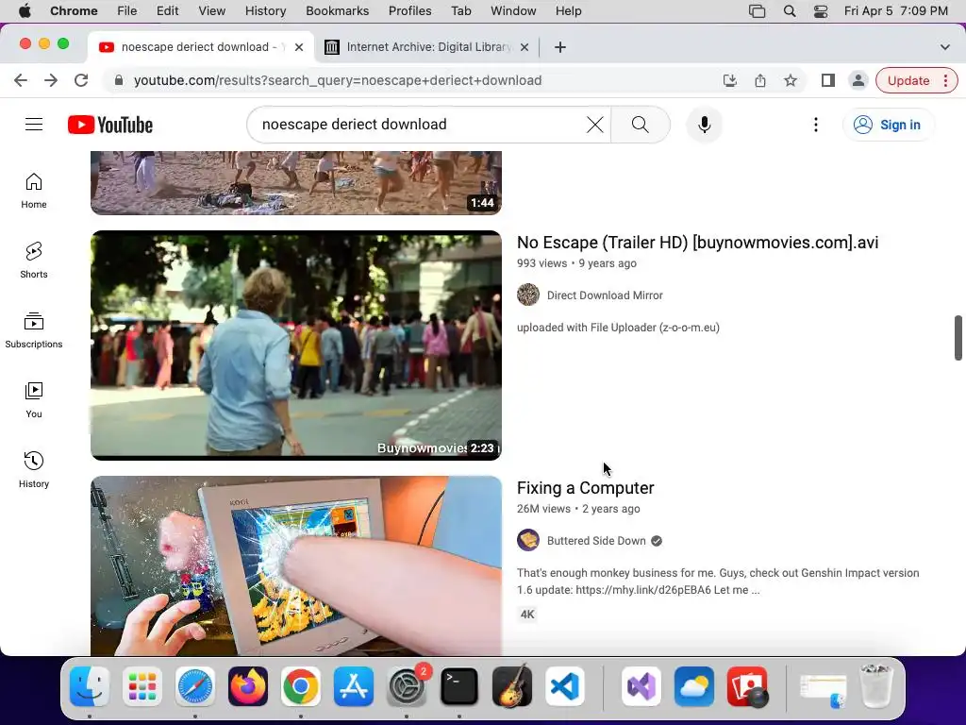Viewport: 966px width, 725px height.
Task: Open the History menu in menu bar
Action: coord(265,11)
